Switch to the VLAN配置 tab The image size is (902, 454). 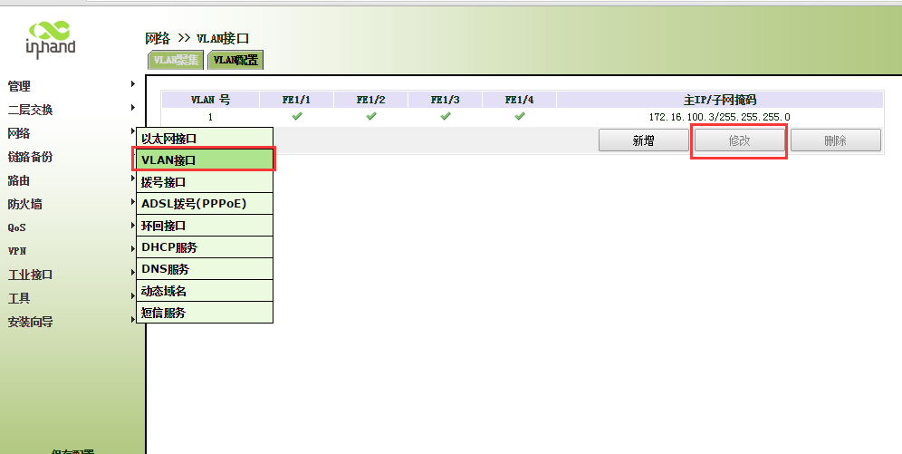click(x=235, y=60)
